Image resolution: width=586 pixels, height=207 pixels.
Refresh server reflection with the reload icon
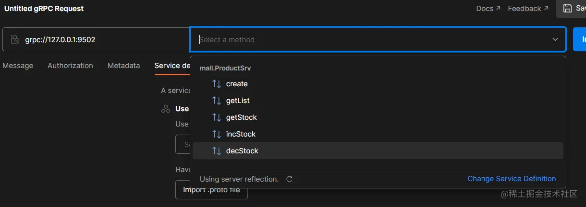point(289,179)
